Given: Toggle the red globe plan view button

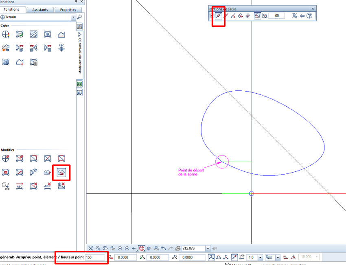Looking at the screenshot, I should click(x=142, y=248).
